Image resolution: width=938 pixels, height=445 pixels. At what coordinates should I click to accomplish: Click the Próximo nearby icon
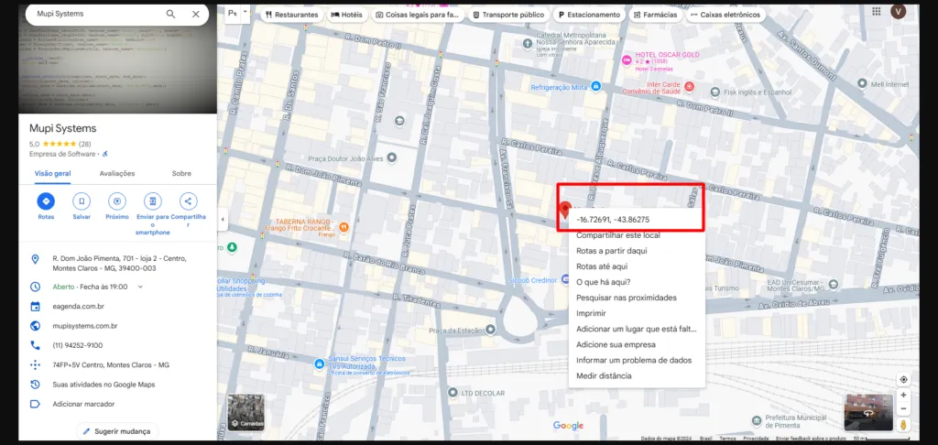click(x=116, y=201)
